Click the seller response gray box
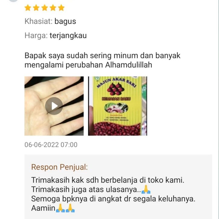This screenshot has width=219, height=219. pyautogui.click(x=118, y=187)
